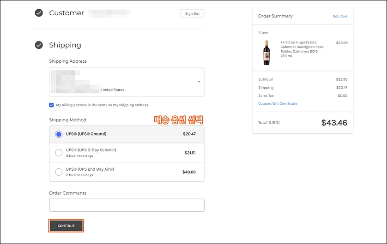Select UPS 3-Day Select shipping option
Image resolution: width=387 pixels, height=244 pixels.
(127, 153)
